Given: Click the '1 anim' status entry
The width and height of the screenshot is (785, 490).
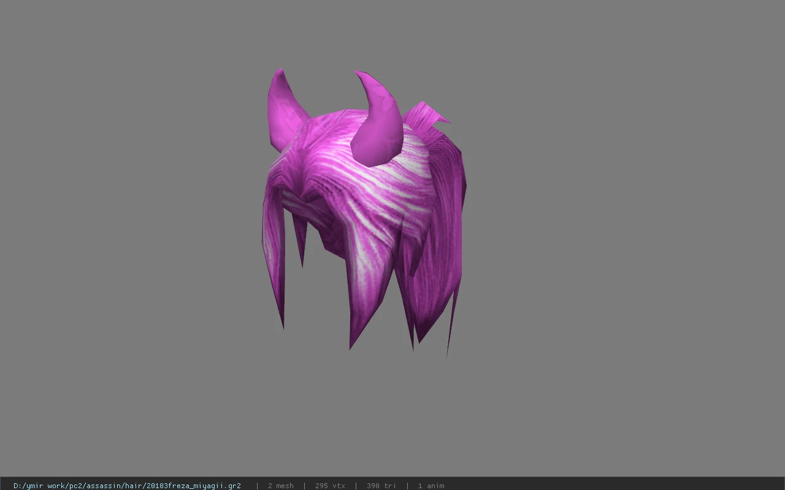Looking at the screenshot, I should (431, 486).
